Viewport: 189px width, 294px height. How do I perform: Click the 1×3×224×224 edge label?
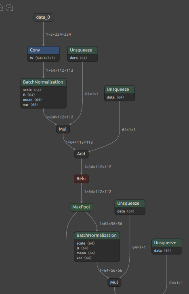[59, 34]
